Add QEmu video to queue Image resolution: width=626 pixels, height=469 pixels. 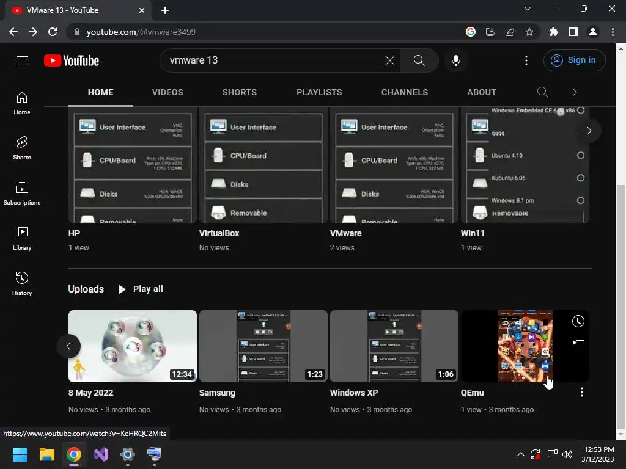[578, 341]
